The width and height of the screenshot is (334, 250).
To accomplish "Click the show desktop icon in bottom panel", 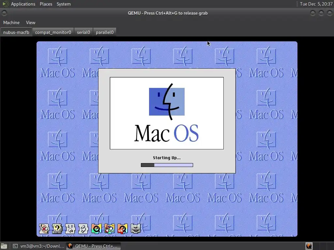I will pos(4,246).
